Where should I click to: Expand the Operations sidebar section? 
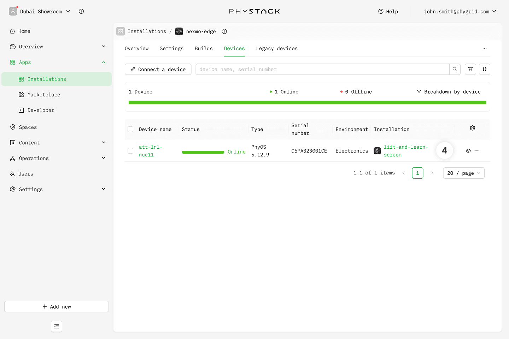(x=104, y=158)
